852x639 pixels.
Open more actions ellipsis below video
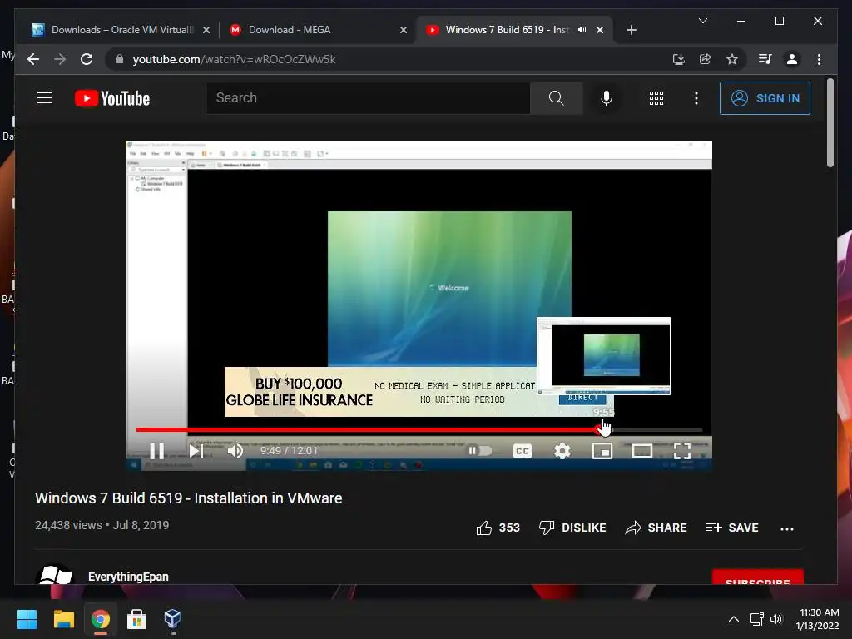(787, 528)
